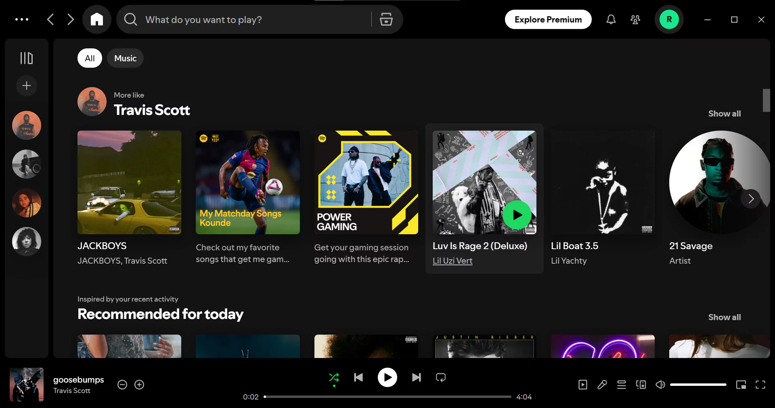Open the goosebumps now playing cover art

[x=27, y=385]
